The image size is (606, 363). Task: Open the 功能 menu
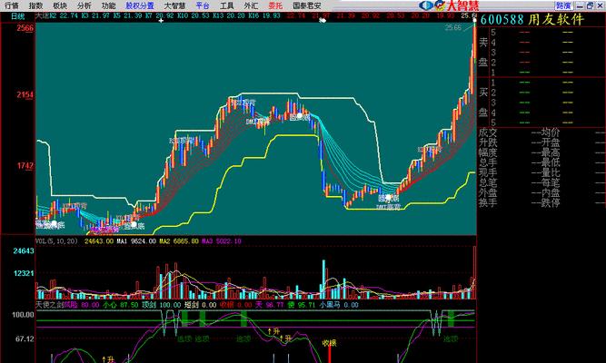(x=108, y=5)
